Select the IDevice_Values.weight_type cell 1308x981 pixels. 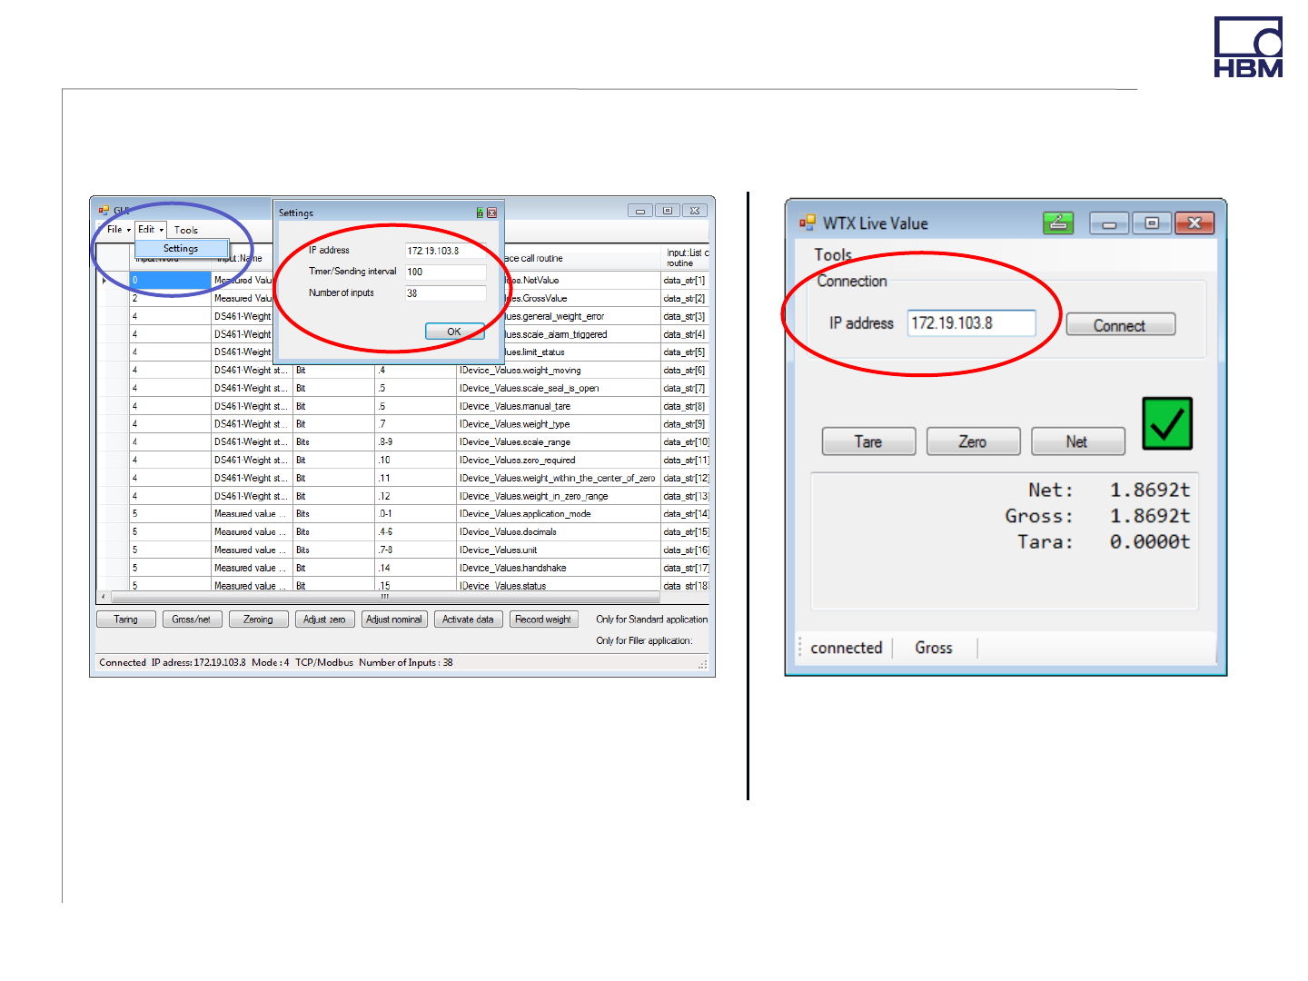559,424
